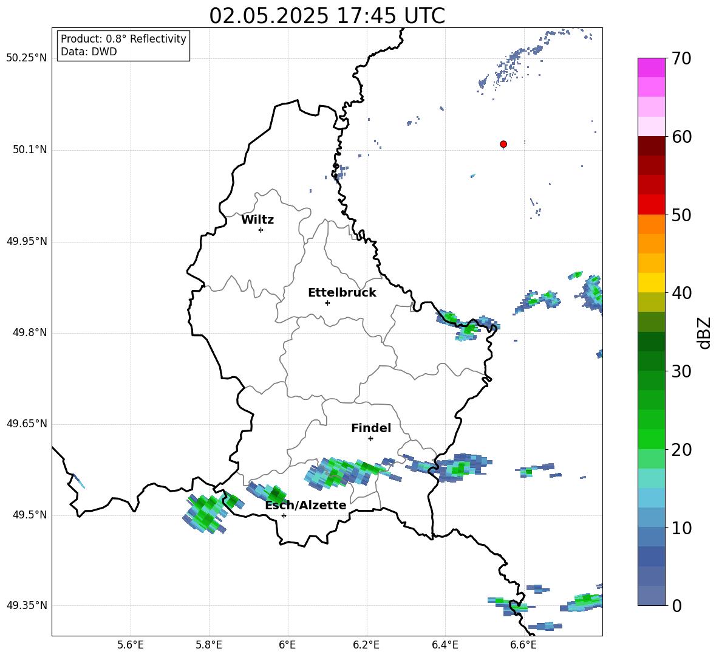Click the 50.1°N latitude label
The width and height of the screenshot is (719, 657).
click(x=30, y=150)
